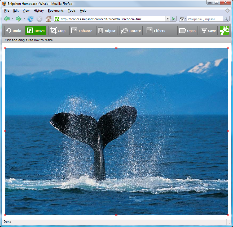Click the green Snipshot scissors logo

[x=224, y=30]
